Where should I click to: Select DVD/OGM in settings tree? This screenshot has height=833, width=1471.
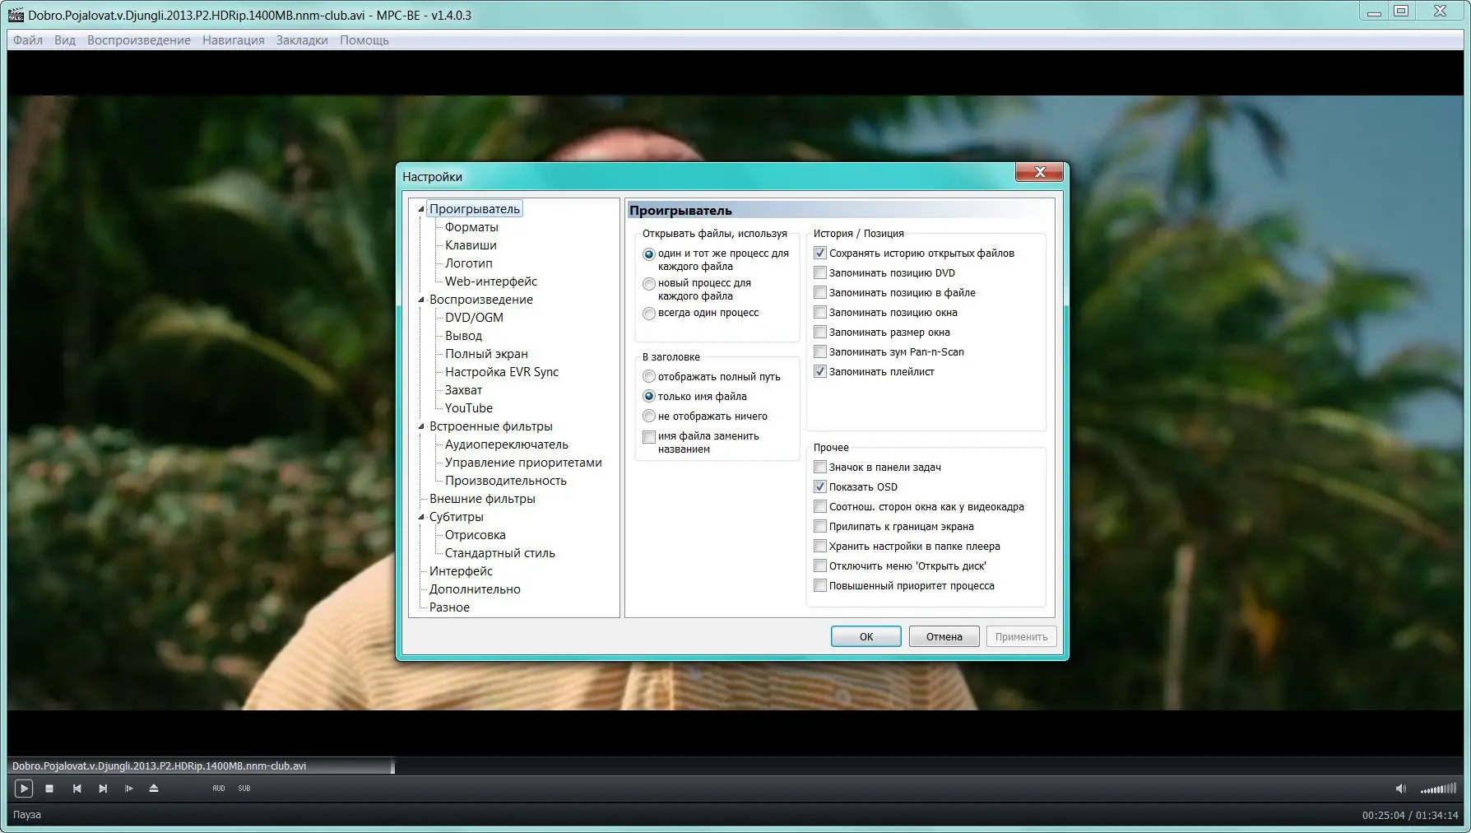[474, 318]
